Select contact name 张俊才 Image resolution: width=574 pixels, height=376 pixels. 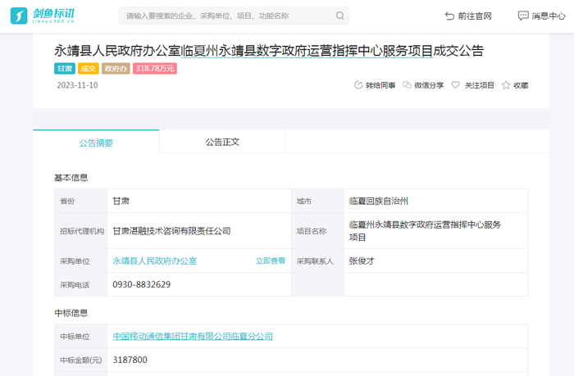click(362, 260)
